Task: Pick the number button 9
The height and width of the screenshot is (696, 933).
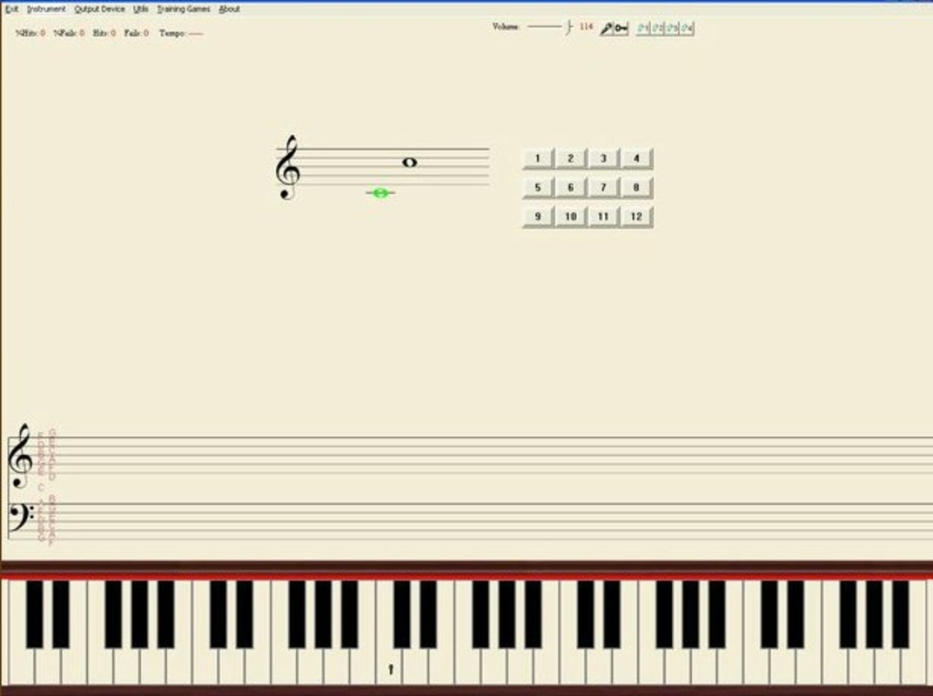Action: [x=538, y=217]
